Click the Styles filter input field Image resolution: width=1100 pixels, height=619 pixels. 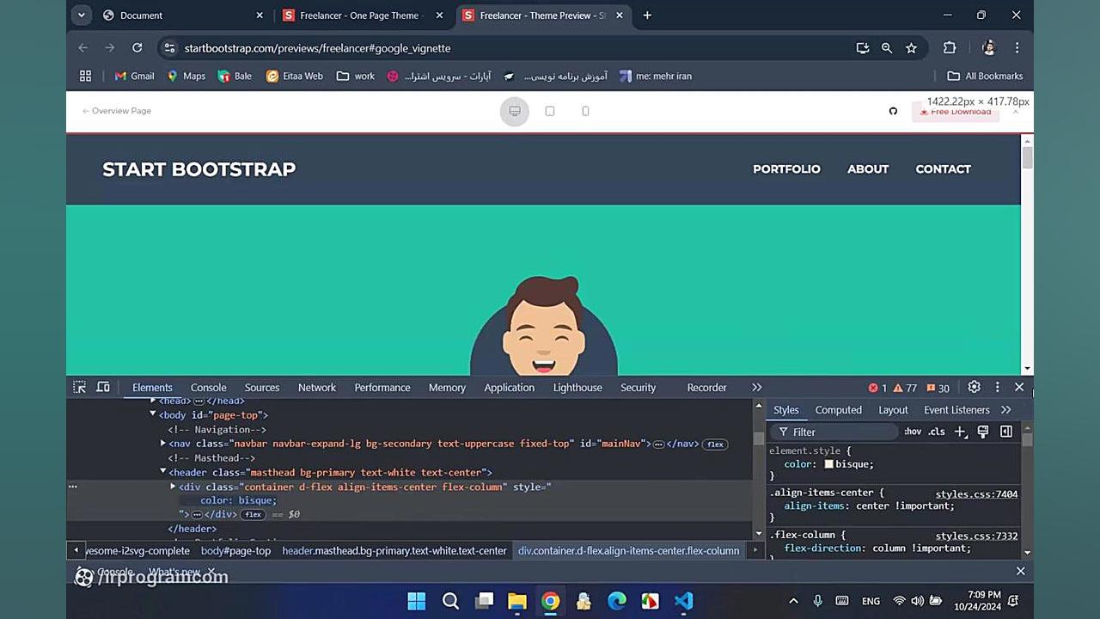(834, 432)
